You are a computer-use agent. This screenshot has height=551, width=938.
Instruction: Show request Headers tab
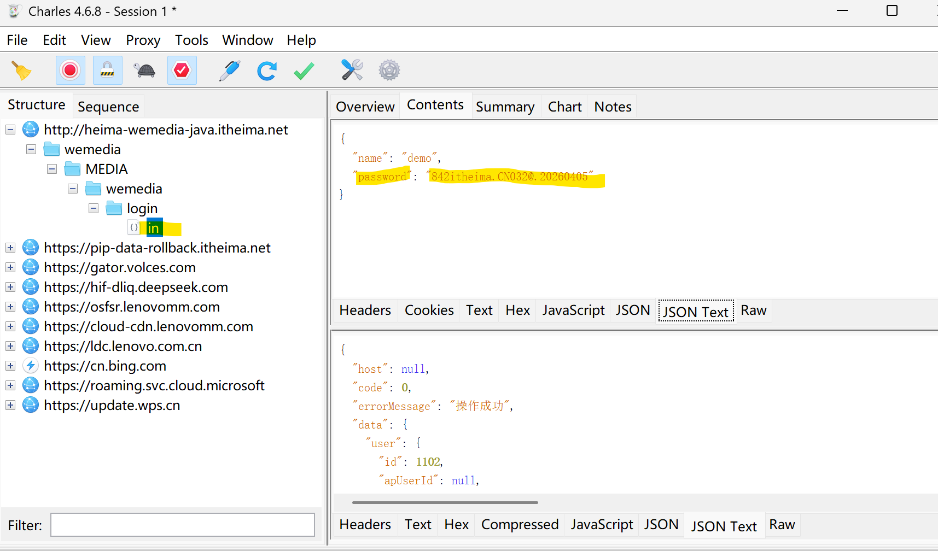click(x=365, y=310)
